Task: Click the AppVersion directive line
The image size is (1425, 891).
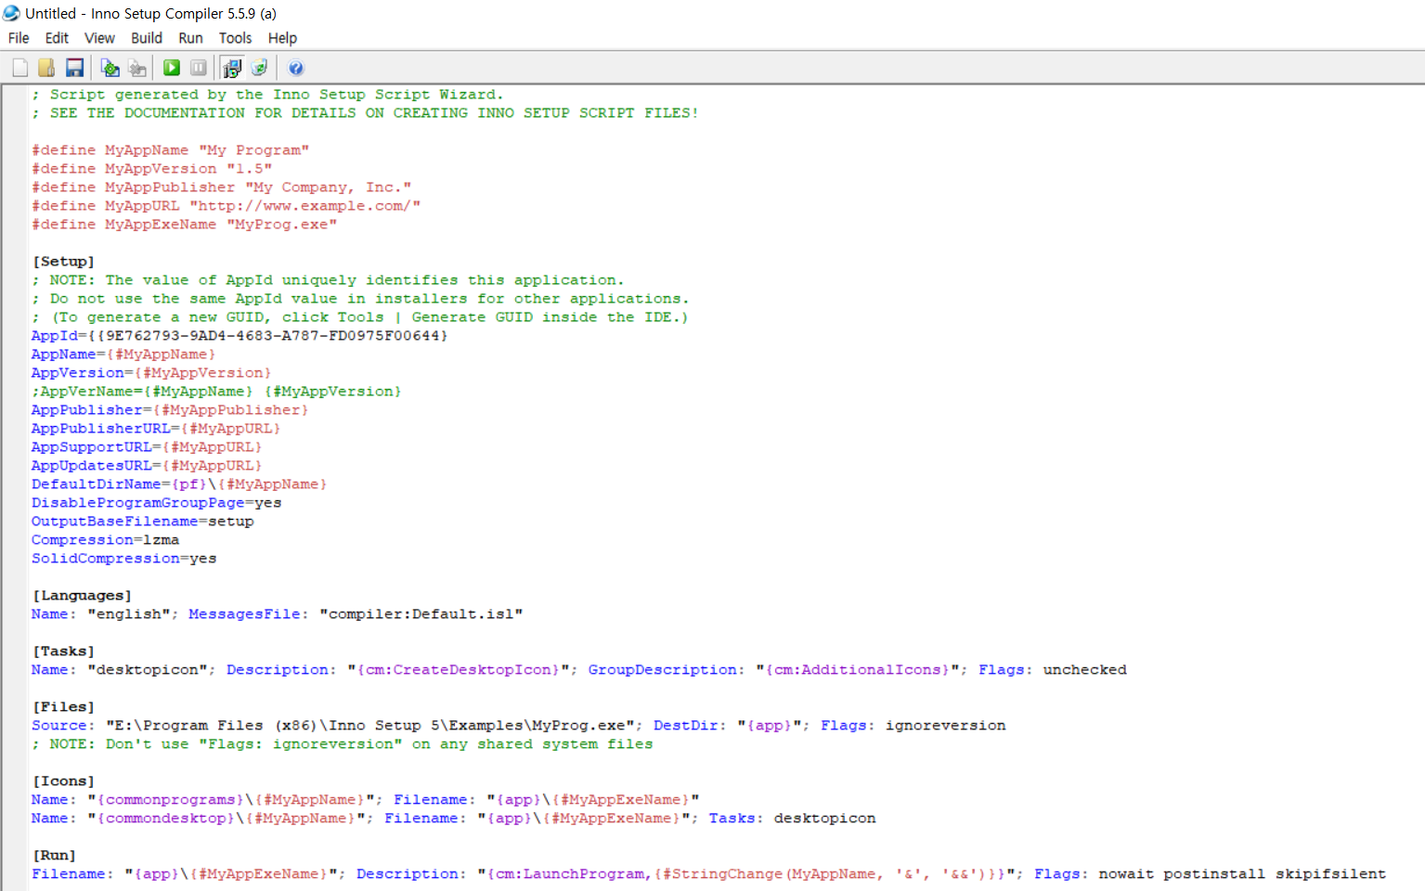Action: (151, 373)
